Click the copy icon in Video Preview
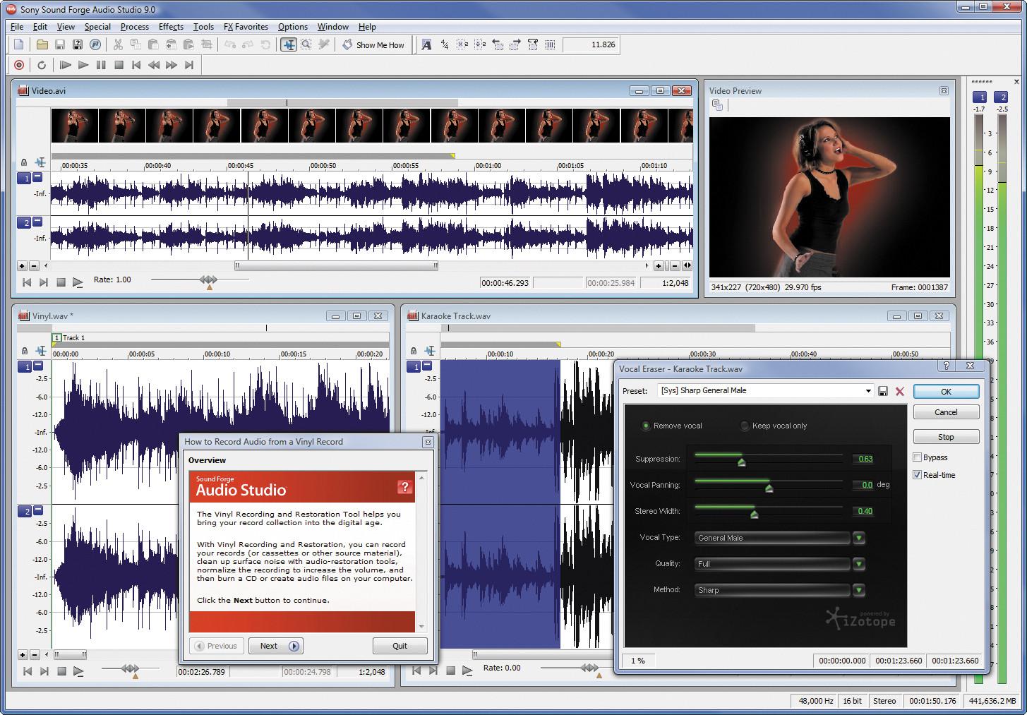Screen dimensions: 1027x715 (x=718, y=105)
